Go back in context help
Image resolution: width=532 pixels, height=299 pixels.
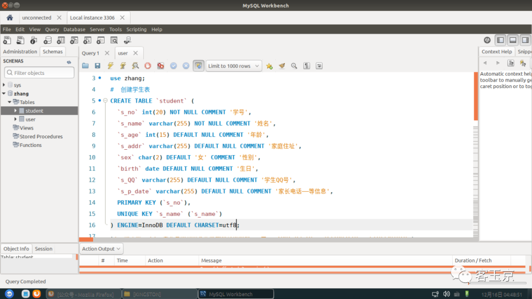coord(485,63)
